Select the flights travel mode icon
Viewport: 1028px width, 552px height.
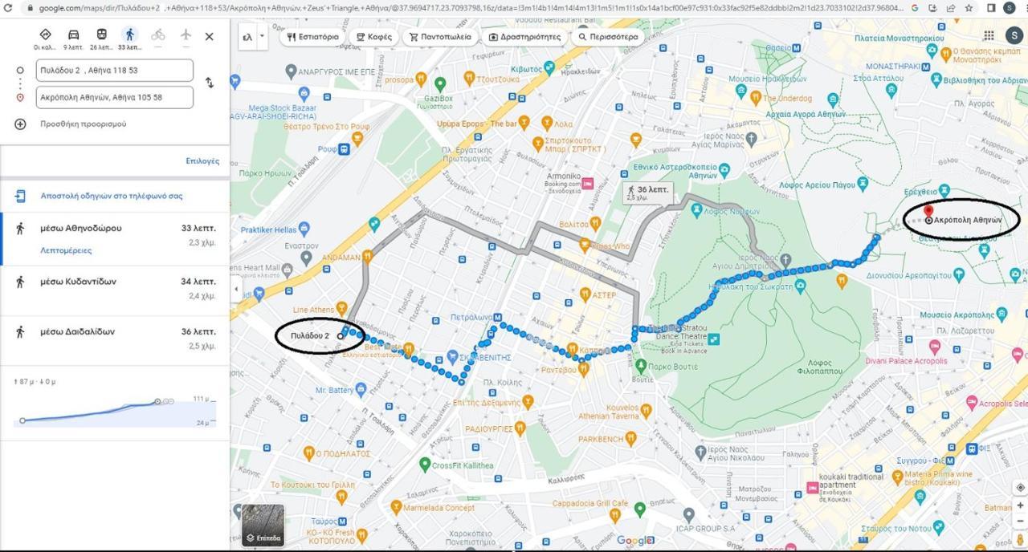(x=186, y=34)
